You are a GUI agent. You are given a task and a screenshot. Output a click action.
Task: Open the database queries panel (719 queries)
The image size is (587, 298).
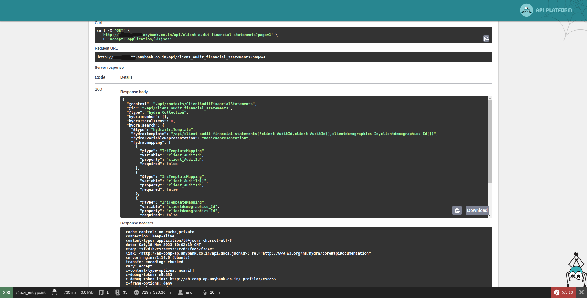153,292
